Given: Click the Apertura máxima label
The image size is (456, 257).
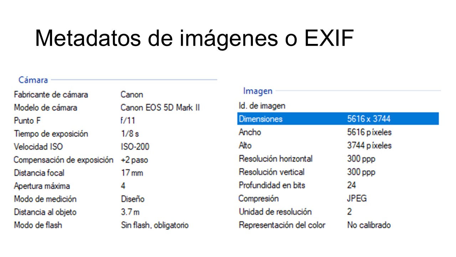Looking at the screenshot, I should pos(42,186).
